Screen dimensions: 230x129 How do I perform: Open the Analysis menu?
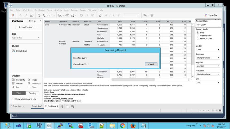(58, 10)
